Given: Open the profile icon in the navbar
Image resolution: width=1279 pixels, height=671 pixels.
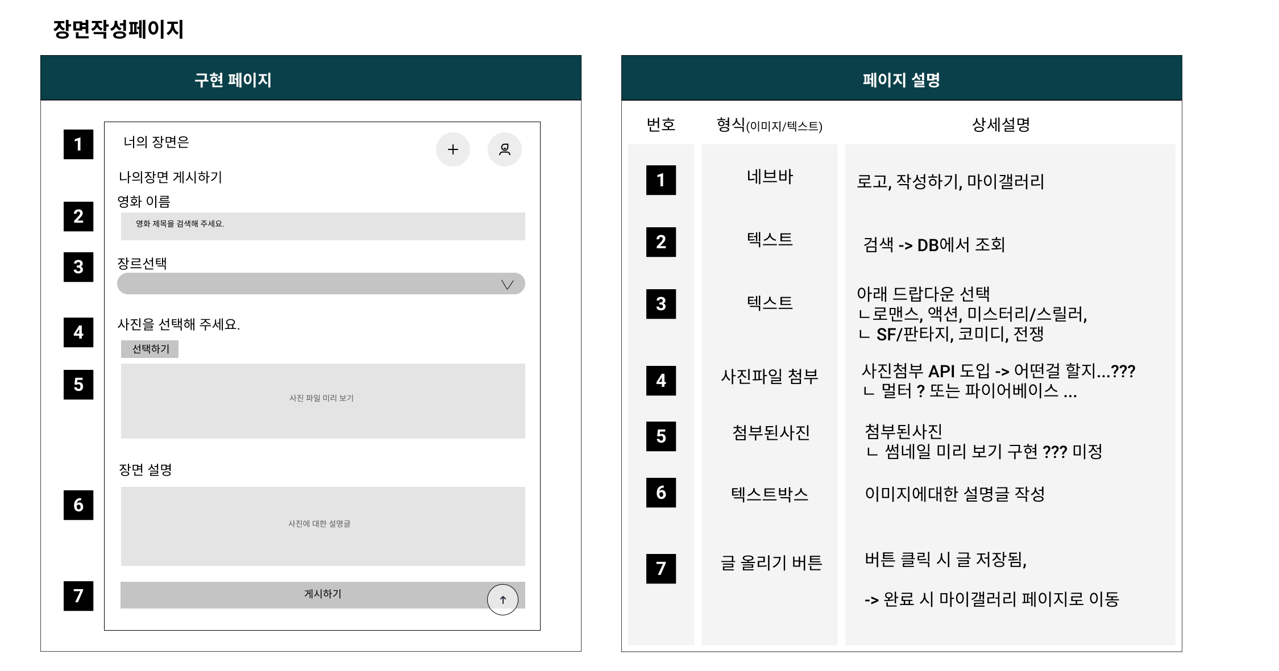Looking at the screenshot, I should [505, 149].
